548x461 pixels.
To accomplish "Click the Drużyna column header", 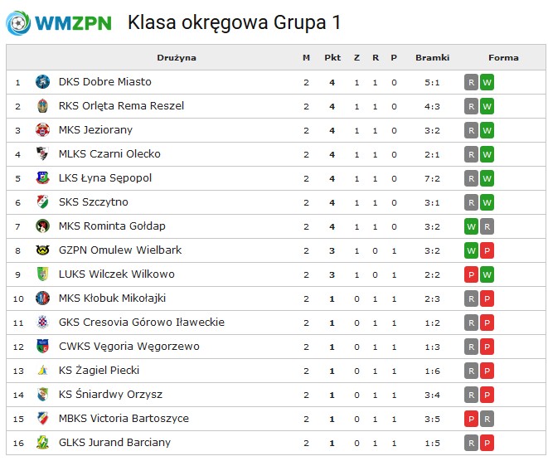I will pos(177,58).
